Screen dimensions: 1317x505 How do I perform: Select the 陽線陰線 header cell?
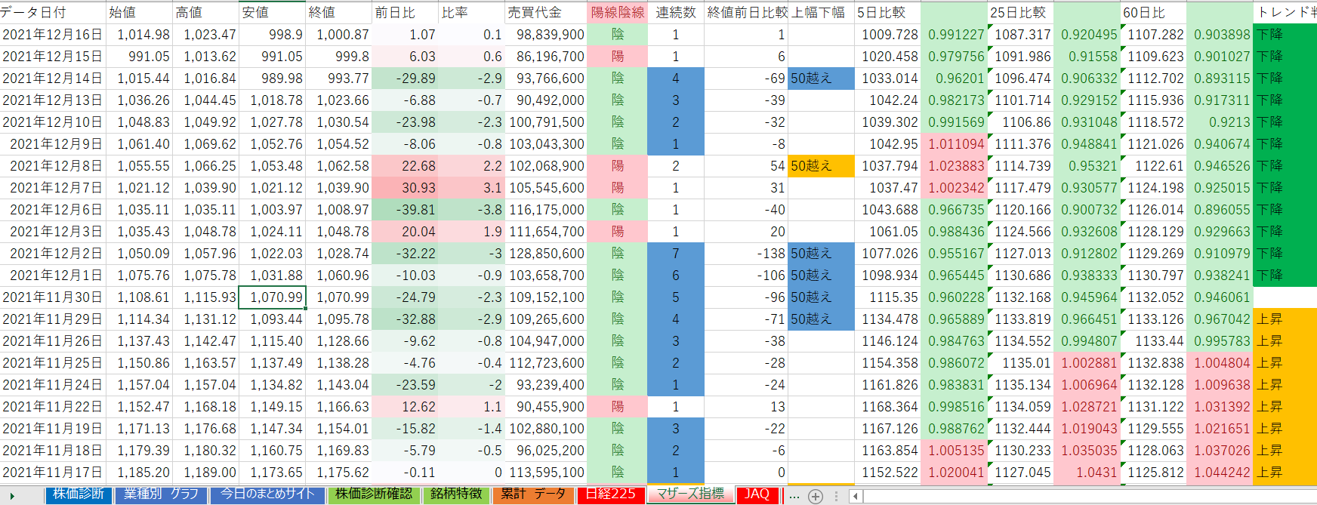[x=617, y=12]
